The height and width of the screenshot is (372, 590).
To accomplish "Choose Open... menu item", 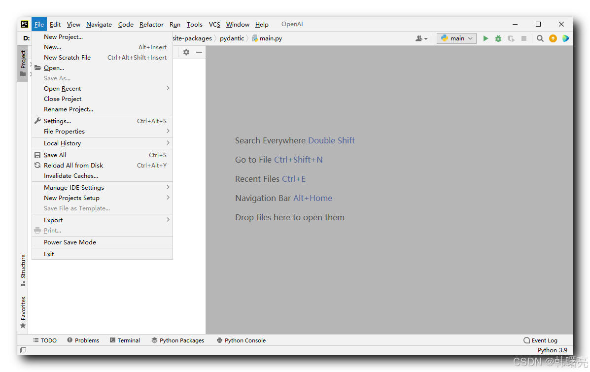I will pyautogui.click(x=103, y=68).
